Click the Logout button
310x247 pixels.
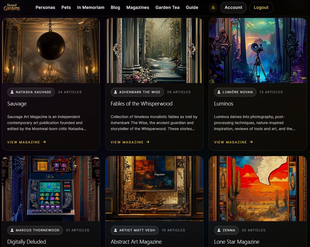pos(261,8)
